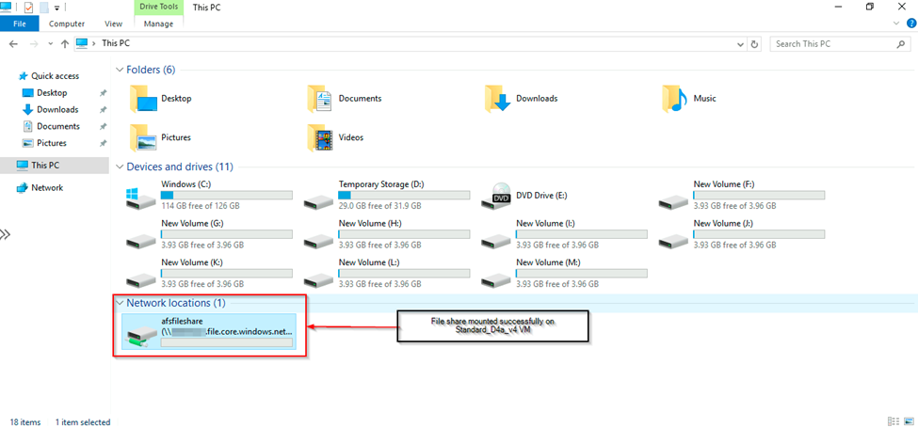Unpin Downloads using its pin icon

[103, 110]
